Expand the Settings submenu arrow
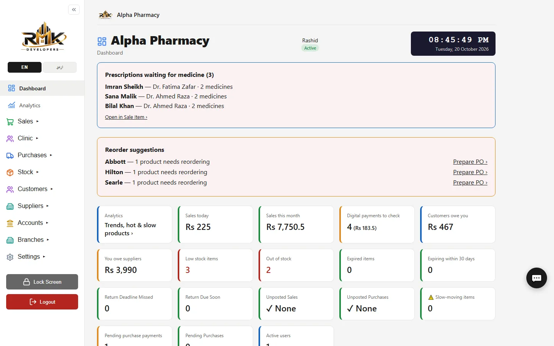The width and height of the screenshot is (554, 346). (x=44, y=257)
